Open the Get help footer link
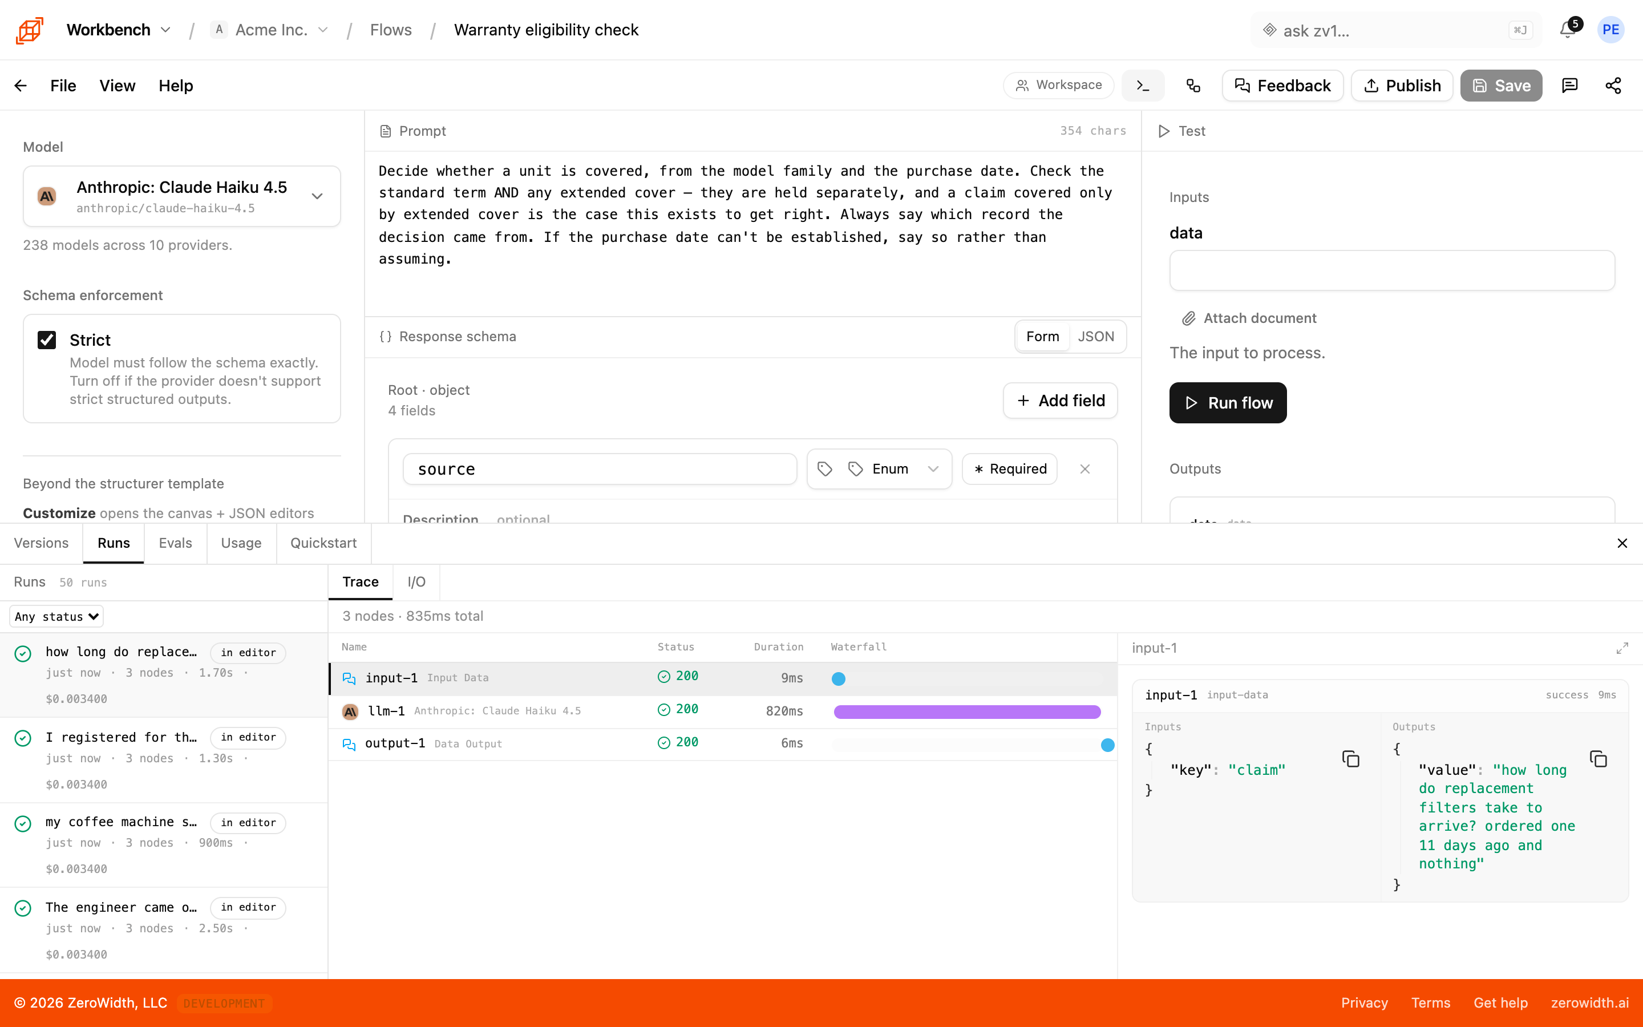The height and width of the screenshot is (1027, 1643). pyautogui.click(x=1500, y=1003)
